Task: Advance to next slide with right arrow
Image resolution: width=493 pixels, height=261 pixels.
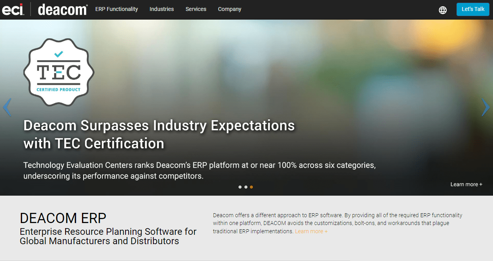Action: pyautogui.click(x=486, y=107)
